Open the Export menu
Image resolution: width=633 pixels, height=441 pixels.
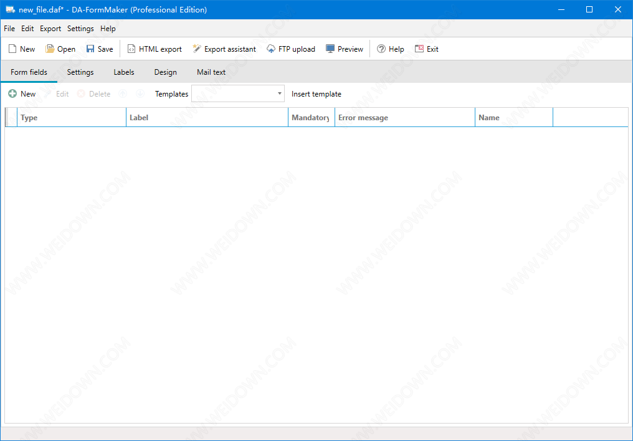[x=50, y=29]
